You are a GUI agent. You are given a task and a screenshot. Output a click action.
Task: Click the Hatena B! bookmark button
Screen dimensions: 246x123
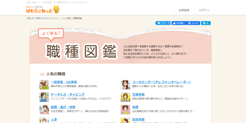[x=206, y=23]
